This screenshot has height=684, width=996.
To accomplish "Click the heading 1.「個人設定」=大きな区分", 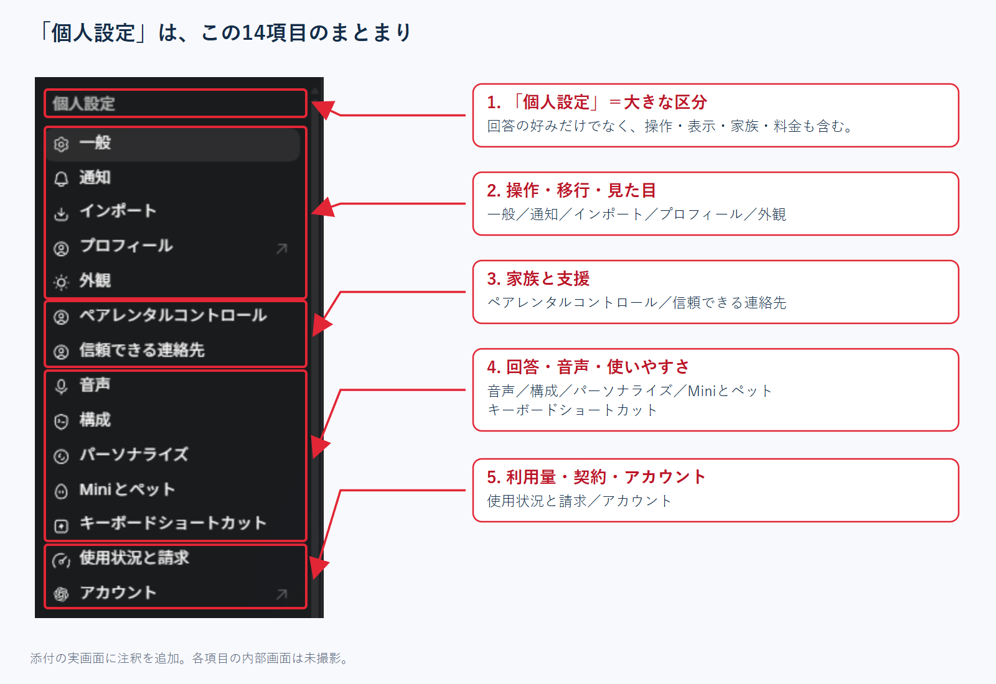I will (x=597, y=102).
